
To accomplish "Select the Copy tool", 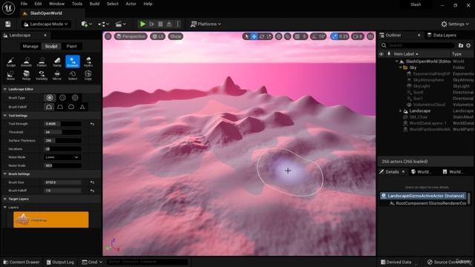I will pyautogui.click(x=88, y=75).
